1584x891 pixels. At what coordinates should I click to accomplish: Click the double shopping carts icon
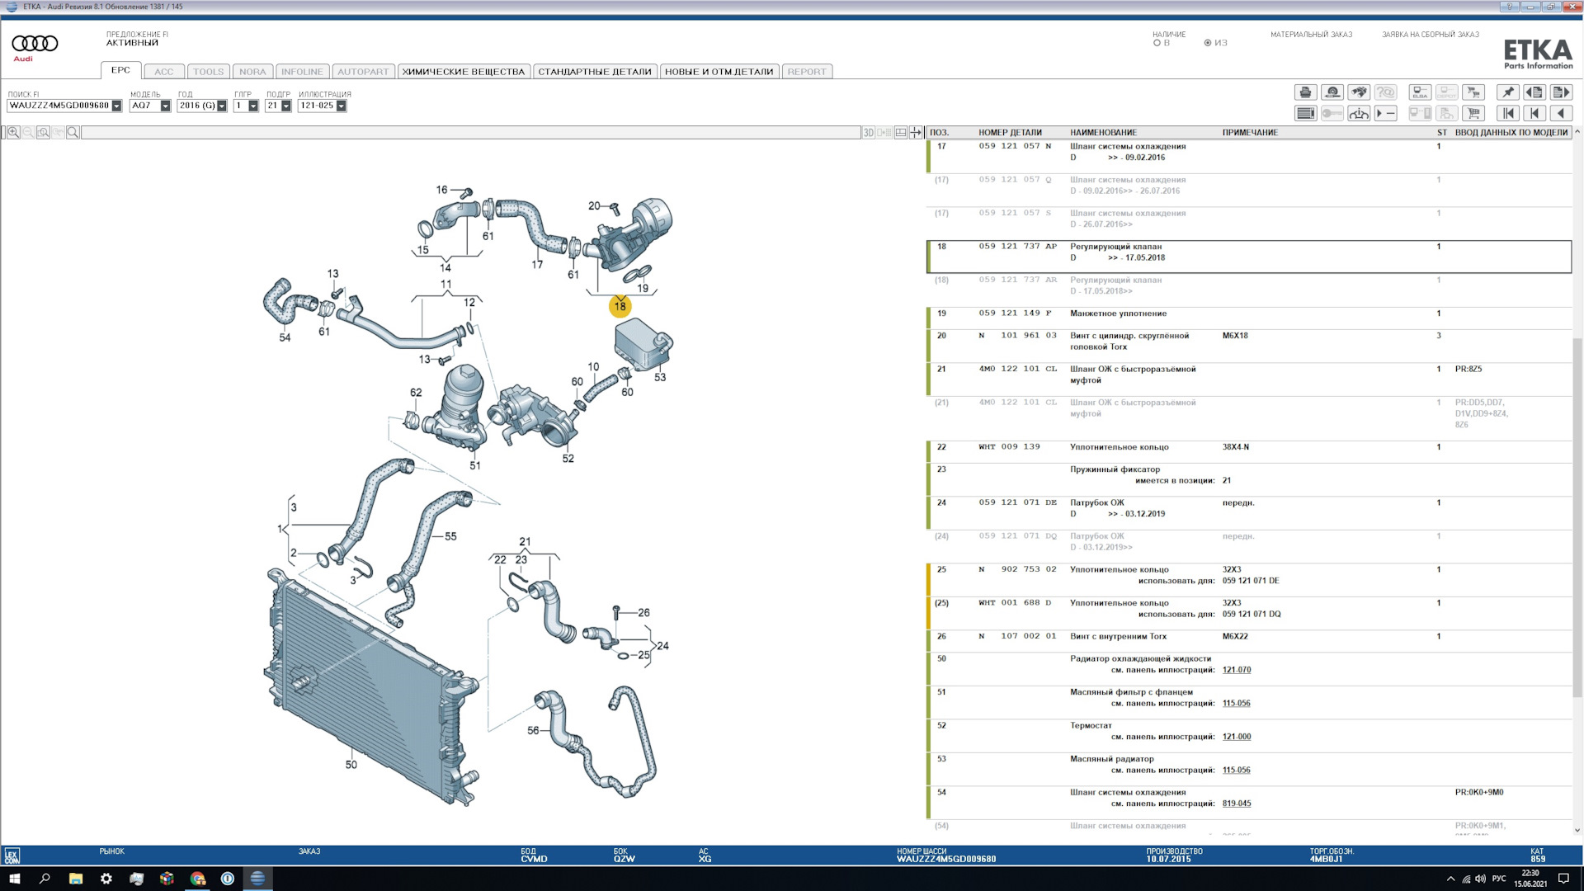(1473, 92)
